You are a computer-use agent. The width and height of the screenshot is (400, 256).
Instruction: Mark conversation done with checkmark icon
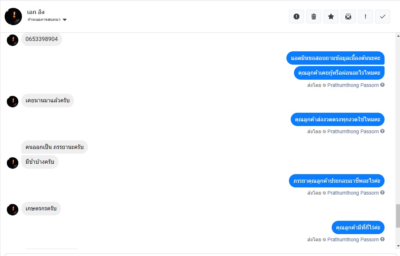(x=383, y=17)
